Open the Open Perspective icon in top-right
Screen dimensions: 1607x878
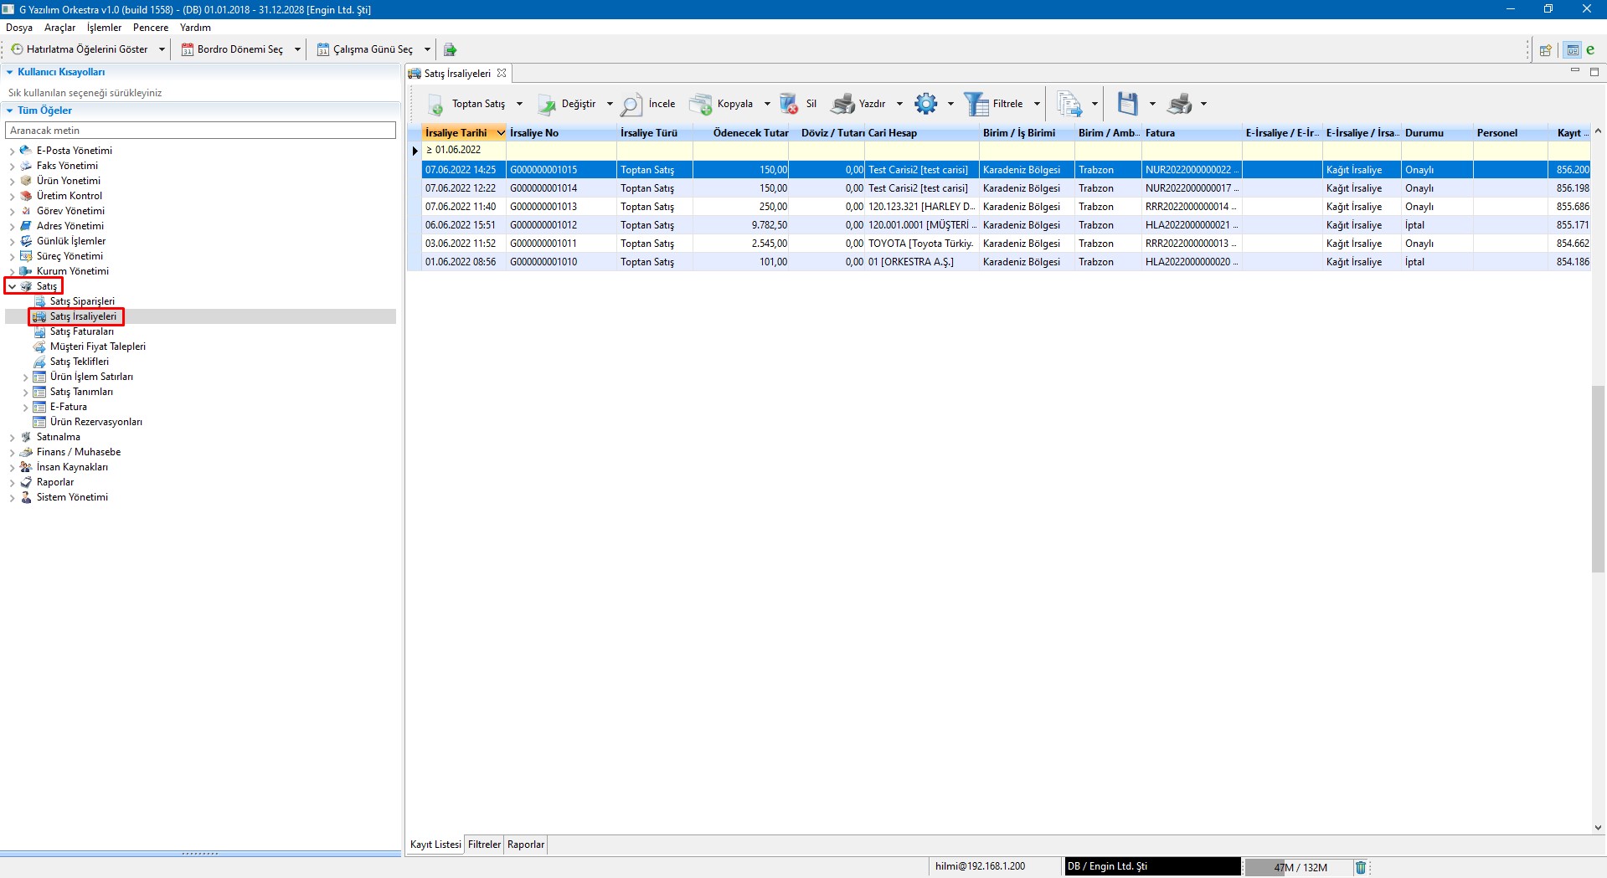[x=1546, y=49]
